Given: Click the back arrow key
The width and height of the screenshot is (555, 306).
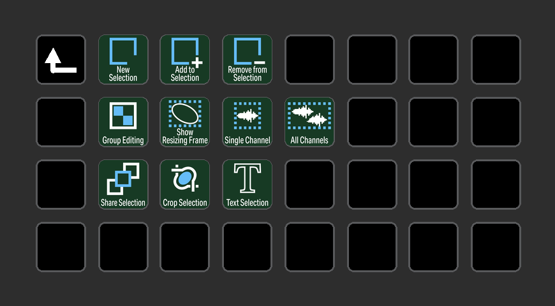Looking at the screenshot, I should (x=61, y=59).
